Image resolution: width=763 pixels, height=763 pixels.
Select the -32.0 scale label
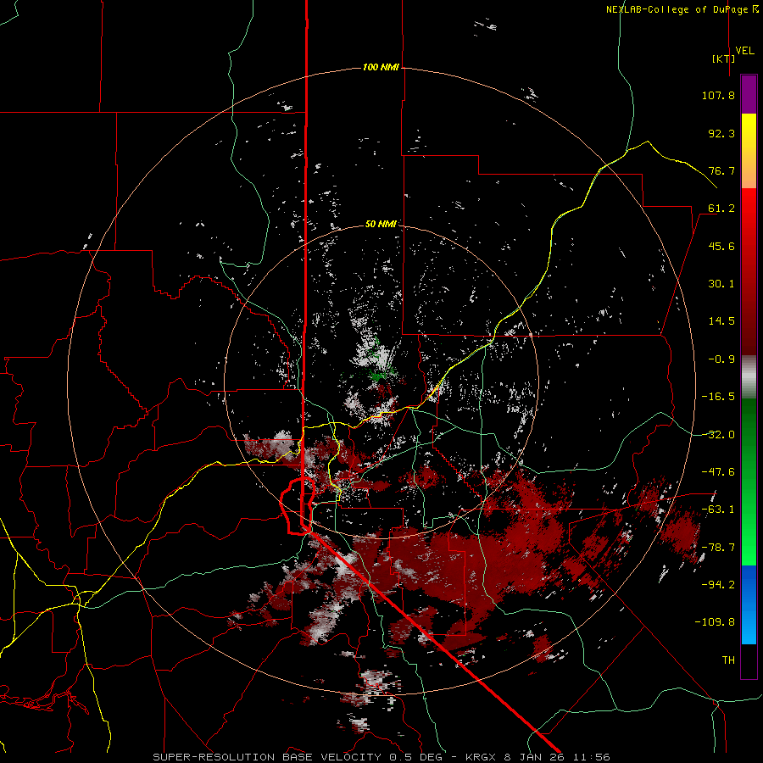click(x=718, y=435)
